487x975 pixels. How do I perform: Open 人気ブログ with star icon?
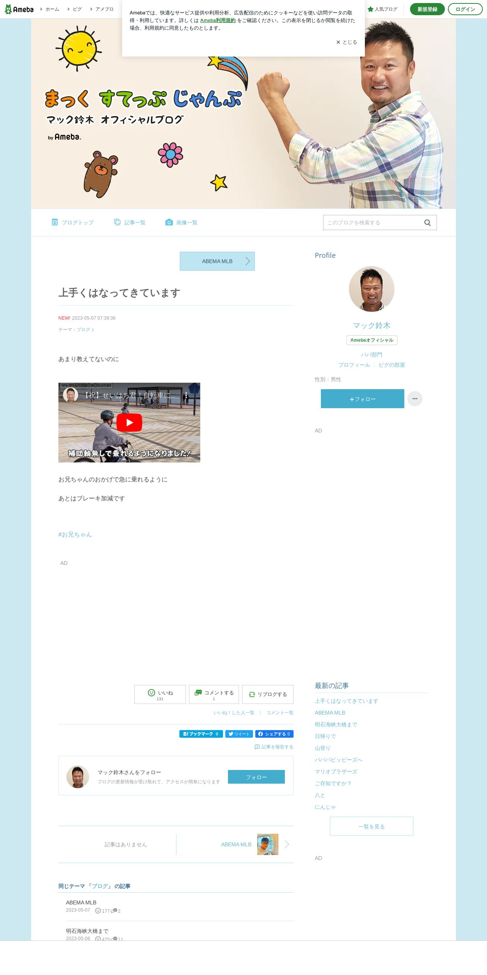382,9
